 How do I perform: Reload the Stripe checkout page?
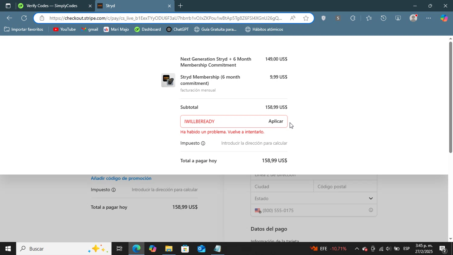point(24,18)
